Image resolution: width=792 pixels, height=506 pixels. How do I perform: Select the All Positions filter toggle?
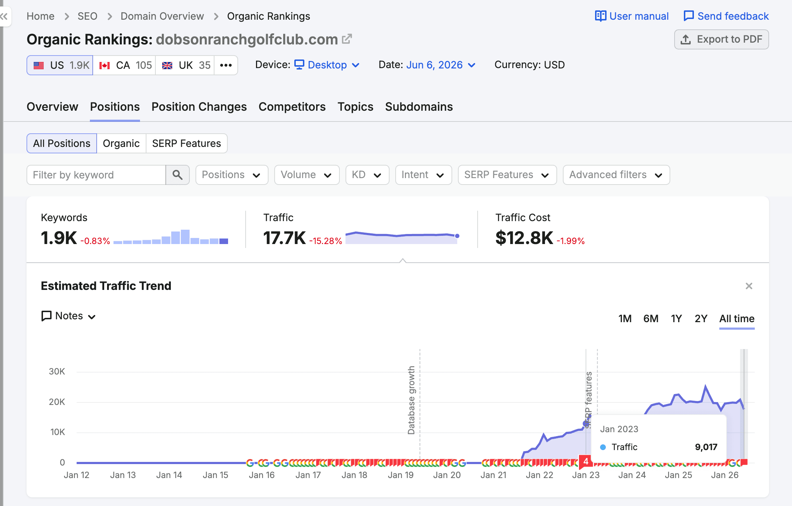(62, 143)
